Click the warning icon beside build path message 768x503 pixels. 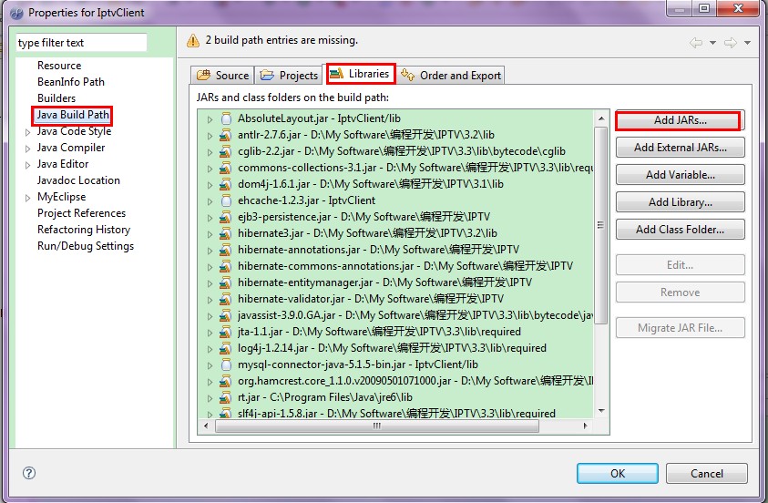193,41
